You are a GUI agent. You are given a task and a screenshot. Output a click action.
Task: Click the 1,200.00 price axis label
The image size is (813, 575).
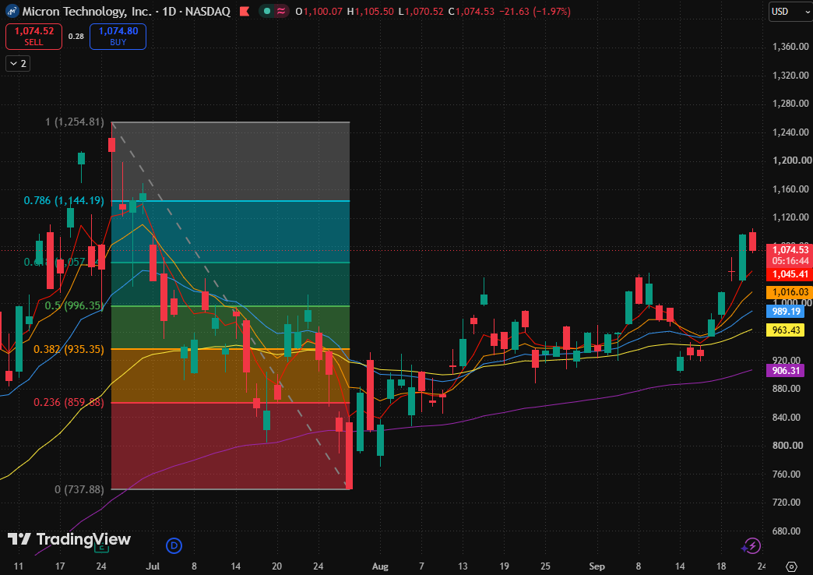point(790,161)
